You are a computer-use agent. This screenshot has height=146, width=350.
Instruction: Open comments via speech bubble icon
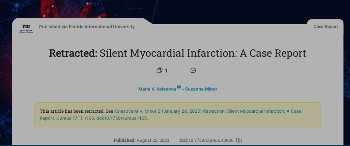pyautogui.click(x=193, y=70)
